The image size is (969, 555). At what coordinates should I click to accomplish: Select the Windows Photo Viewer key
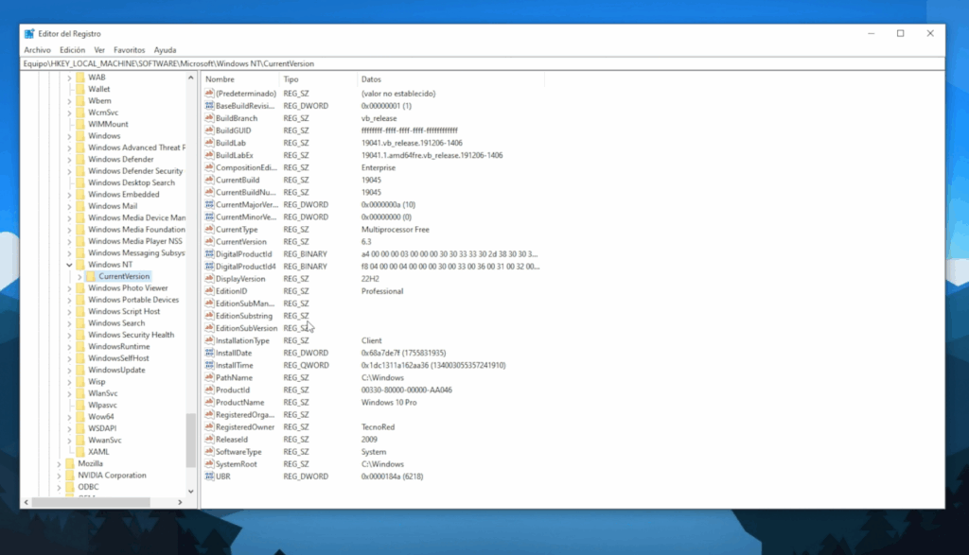(x=128, y=287)
